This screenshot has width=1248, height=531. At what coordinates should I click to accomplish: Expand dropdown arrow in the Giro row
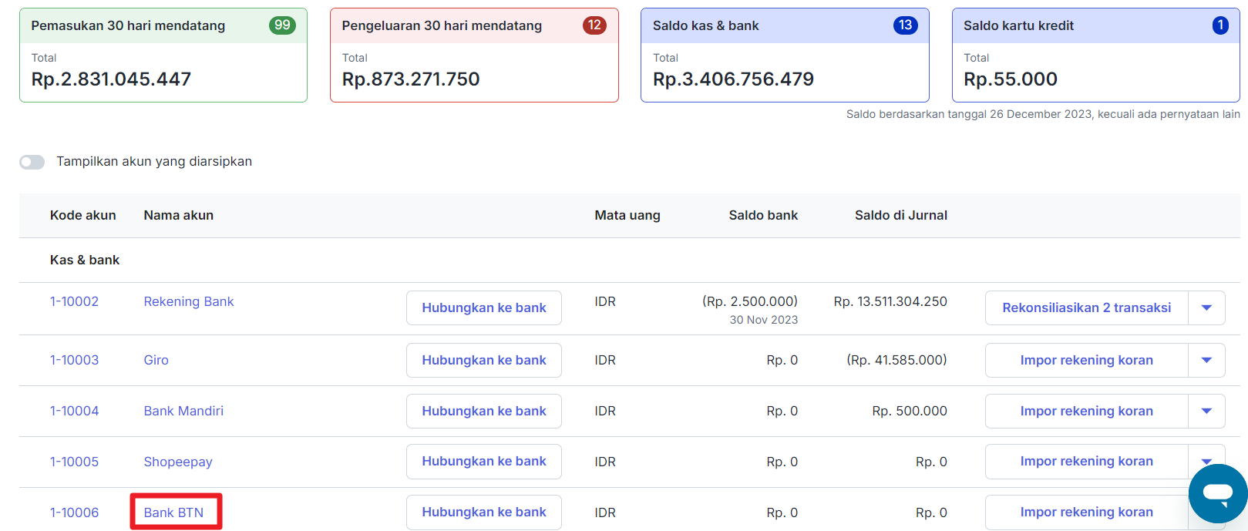click(1206, 361)
